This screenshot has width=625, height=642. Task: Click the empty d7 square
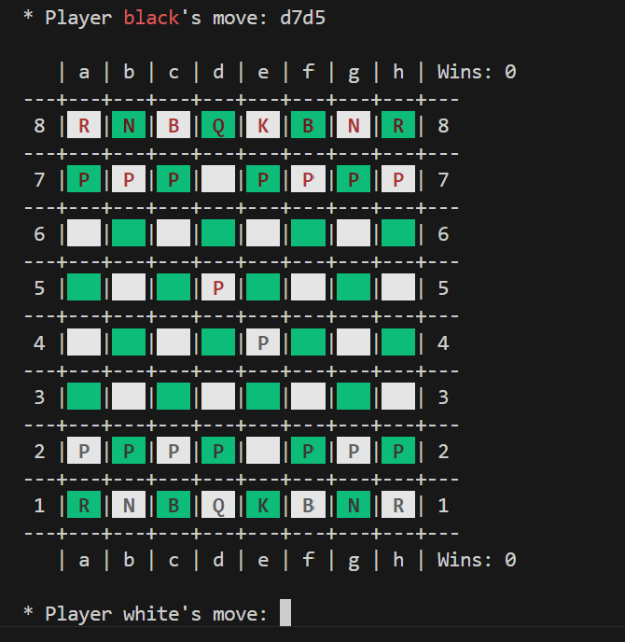click(x=218, y=180)
